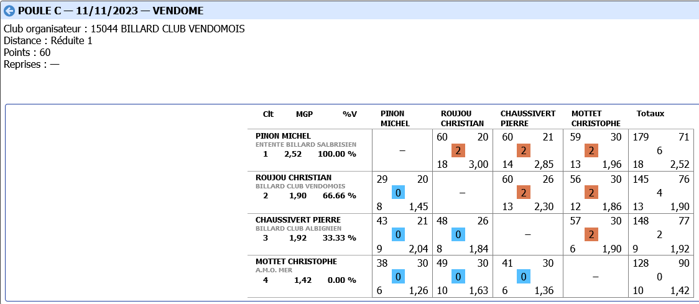
Task: Click orange 2 badge, Pinon vs Roujou
Action: [x=458, y=150]
